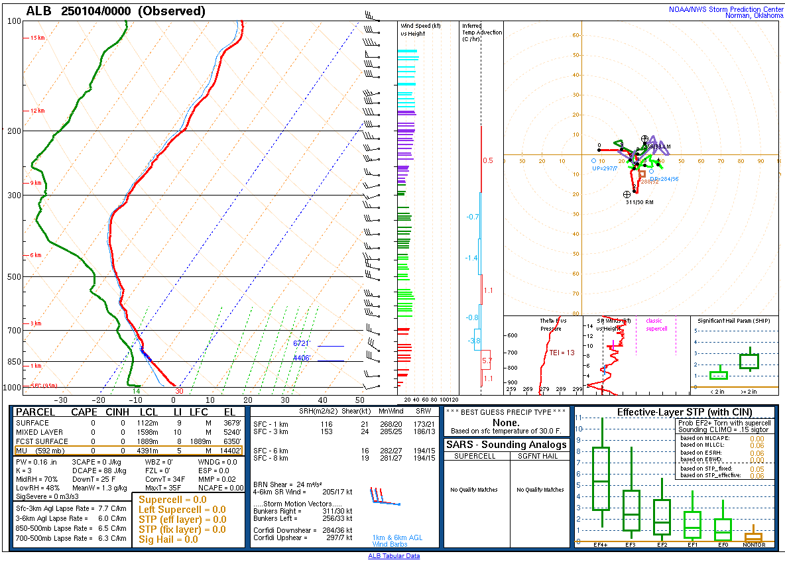
Task: Click the 'MMP = 0.02' value
Action: click(x=217, y=479)
